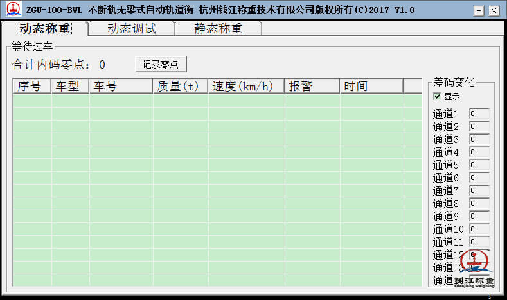Screen dimensions: 507x300
Task: Click the 序号 column header
Action: tap(31, 86)
